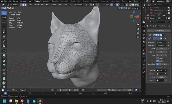Select the Extrude Region tool
The height and width of the screenshot is (104, 172).
pos(4,56)
